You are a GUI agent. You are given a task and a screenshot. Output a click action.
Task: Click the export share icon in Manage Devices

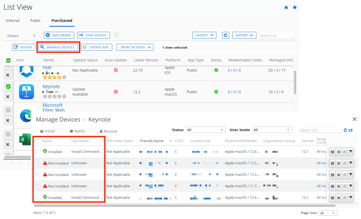[351, 130]
